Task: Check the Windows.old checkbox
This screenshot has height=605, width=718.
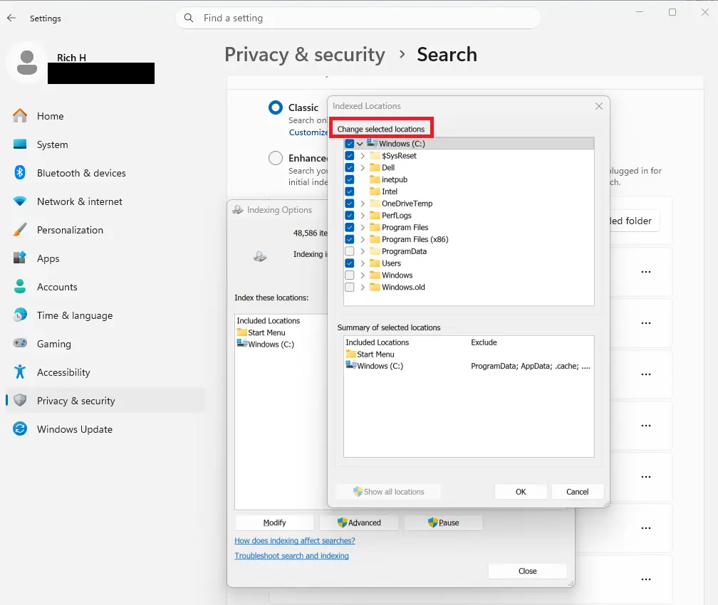Action: coord(349,287)
